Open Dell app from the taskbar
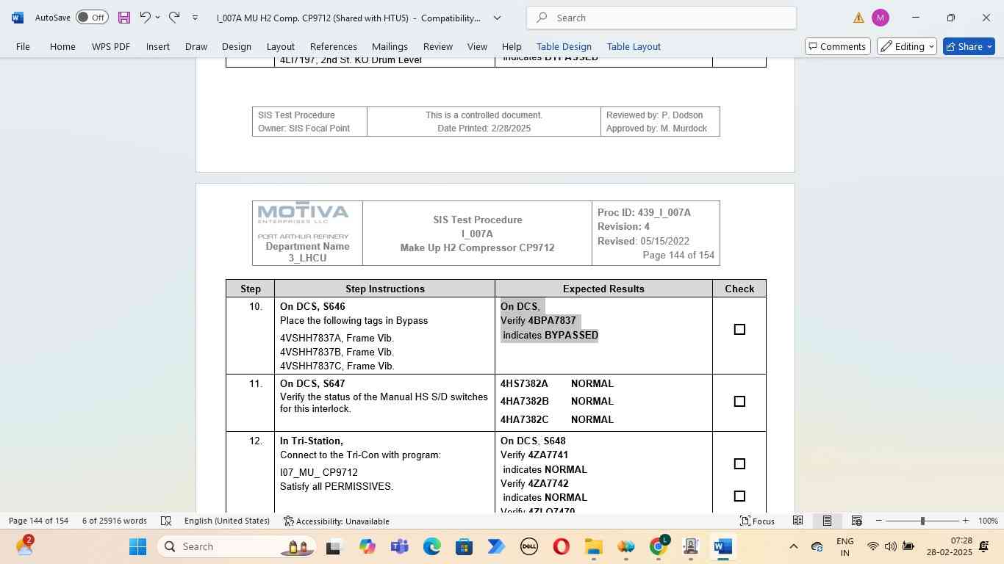This screenshot has width=1004, height=564. click(x=529, y=546)
